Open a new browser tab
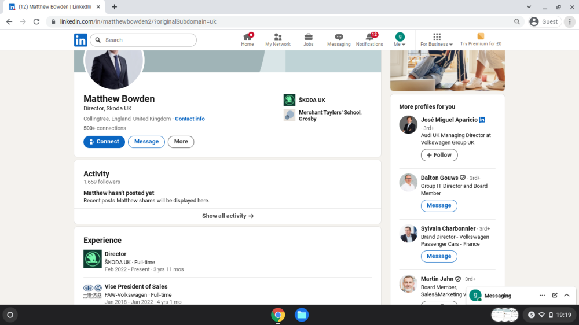The image size is (579, 325). (x=115, y=6)
